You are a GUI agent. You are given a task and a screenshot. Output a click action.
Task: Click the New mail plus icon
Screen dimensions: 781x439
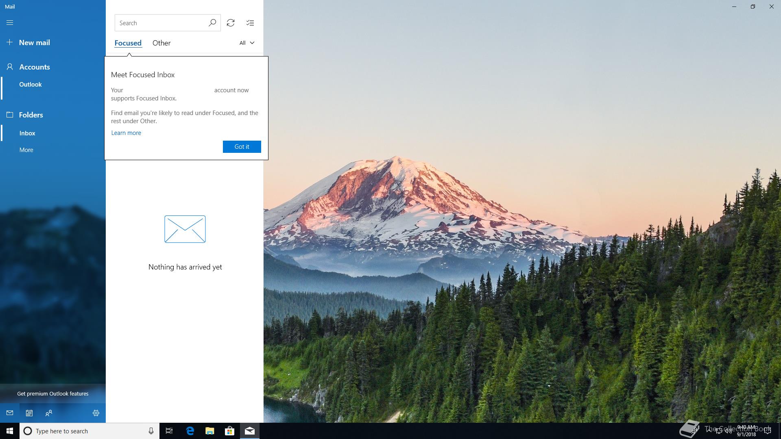click(x=10, y=42)
